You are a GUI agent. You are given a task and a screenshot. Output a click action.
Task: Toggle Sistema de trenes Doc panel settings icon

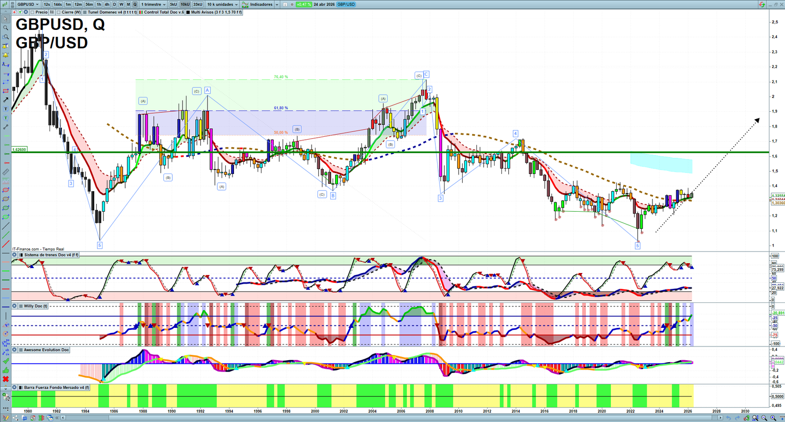click(x=15, y=255)
